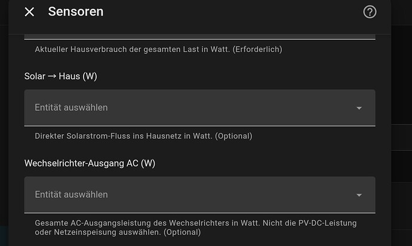This screenshot has width=412, height=246.
Task: Click the 'Wechselrichter-Ausgang AC (W)' label
Action: (x=90, y=163)
